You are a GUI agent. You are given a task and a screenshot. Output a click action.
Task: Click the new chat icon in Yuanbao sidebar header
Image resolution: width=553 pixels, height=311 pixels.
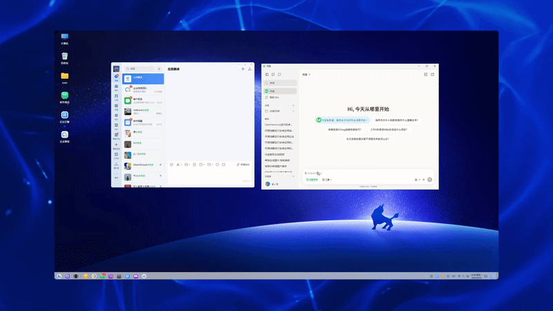click(x=273, y=75)
